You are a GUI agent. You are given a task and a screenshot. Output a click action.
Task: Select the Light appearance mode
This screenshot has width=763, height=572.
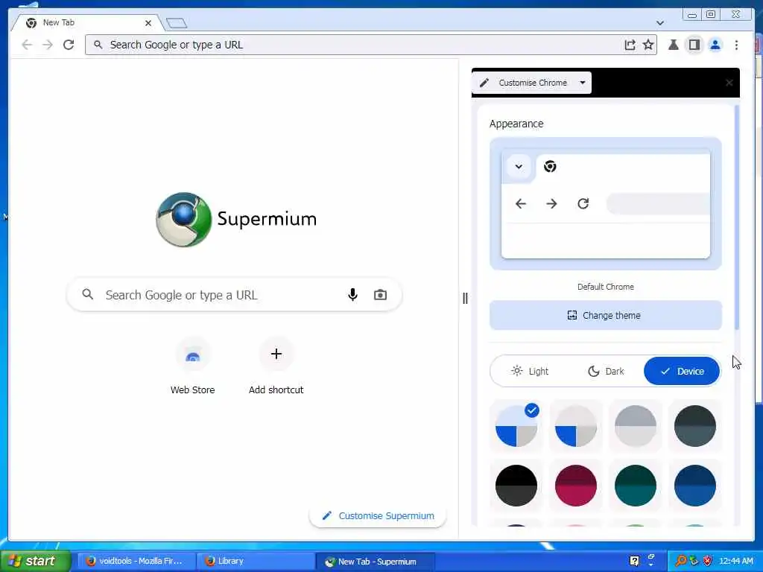coord(530,371)
